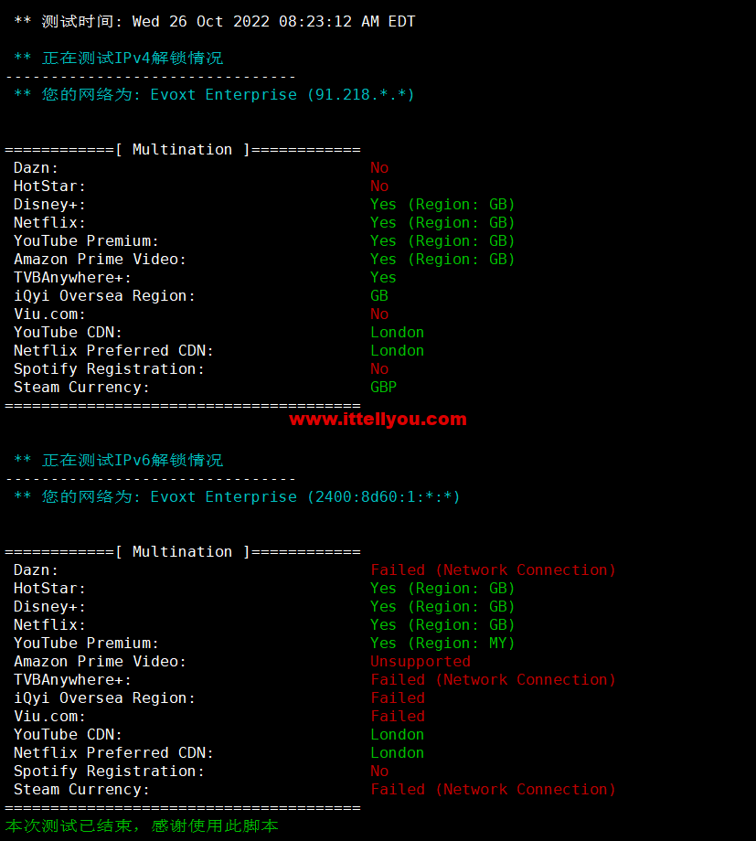Click the red 'Unsupported' Amazon Prime Video result
756x841 pixels.
(x=420, y=661)
